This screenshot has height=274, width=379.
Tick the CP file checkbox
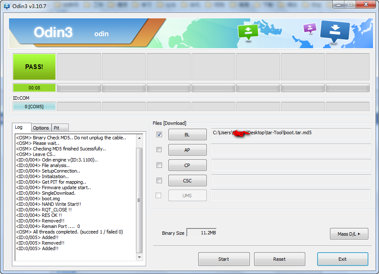click(x=159, y=165)
